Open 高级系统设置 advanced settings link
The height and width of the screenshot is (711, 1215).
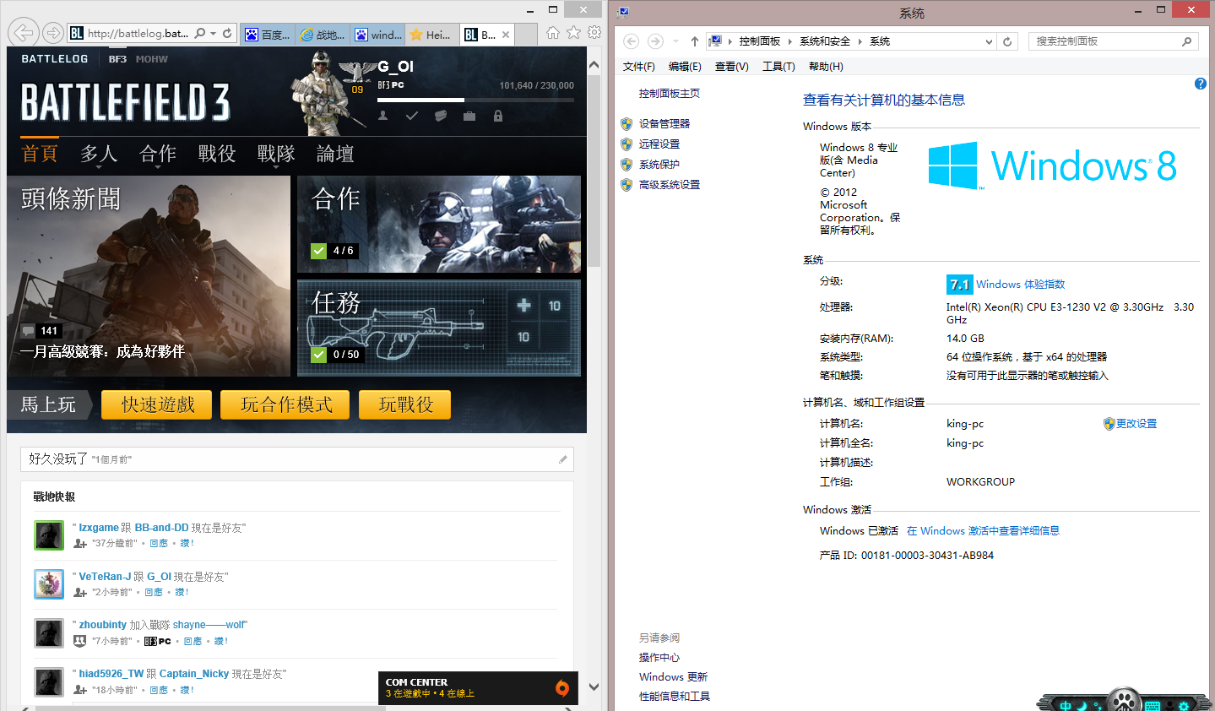point(670,185)
